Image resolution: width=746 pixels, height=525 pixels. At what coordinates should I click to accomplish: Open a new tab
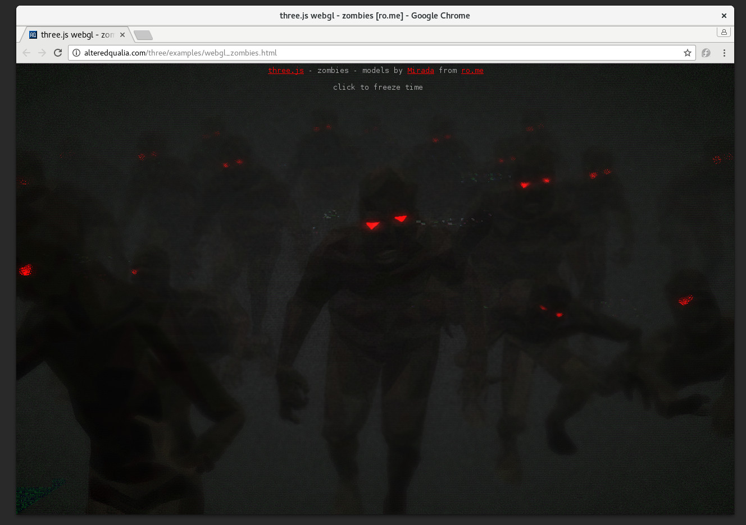click(x=143, y=35)
